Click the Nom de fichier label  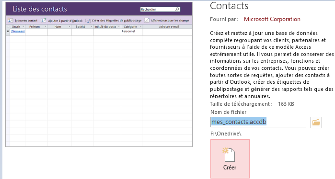[229, 112]
